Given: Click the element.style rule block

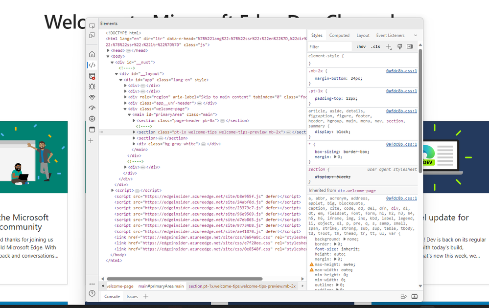Looking at the screenshot, I should (362, 60).
